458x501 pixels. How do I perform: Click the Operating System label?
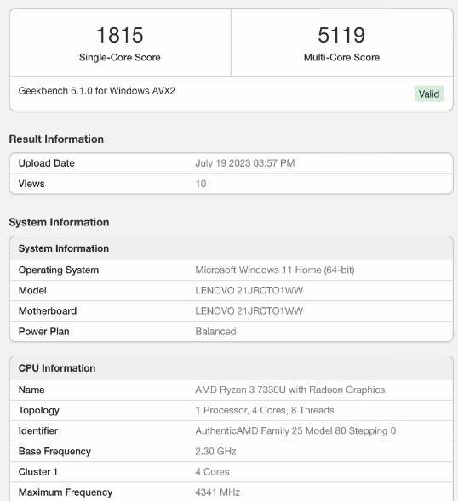[59, 270]
